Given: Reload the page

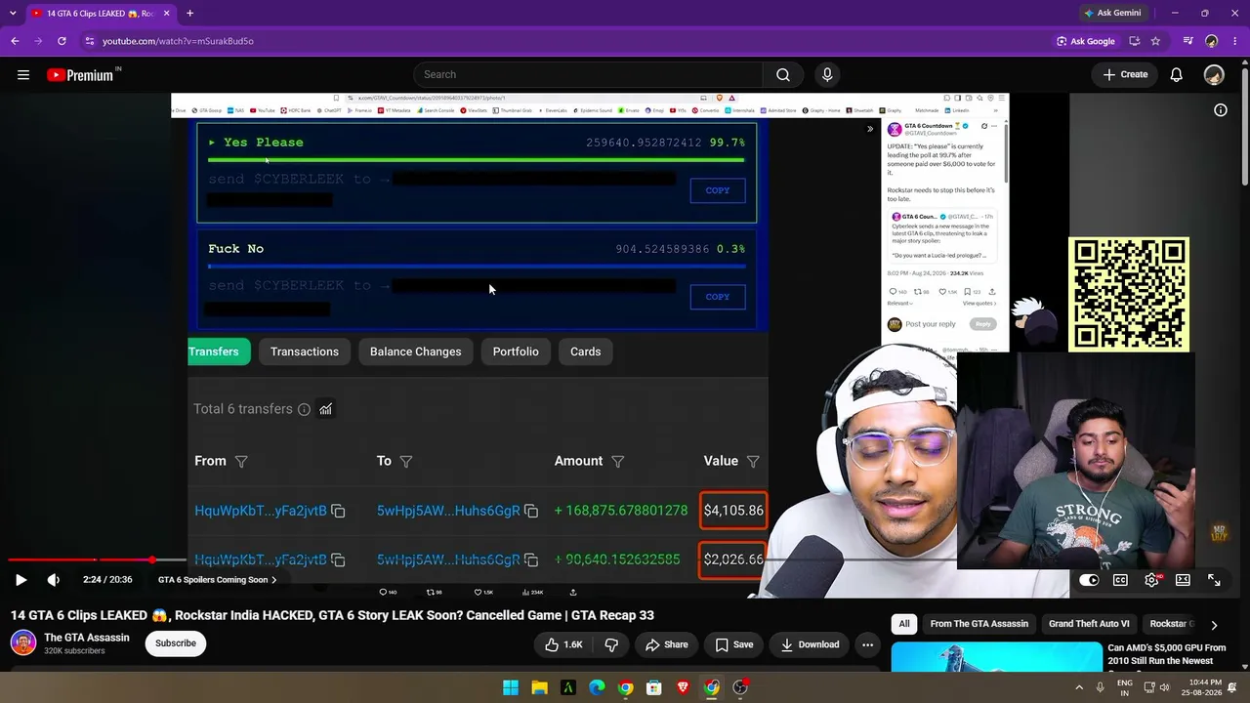Looking at the screenshot, I should coord(62,41).
